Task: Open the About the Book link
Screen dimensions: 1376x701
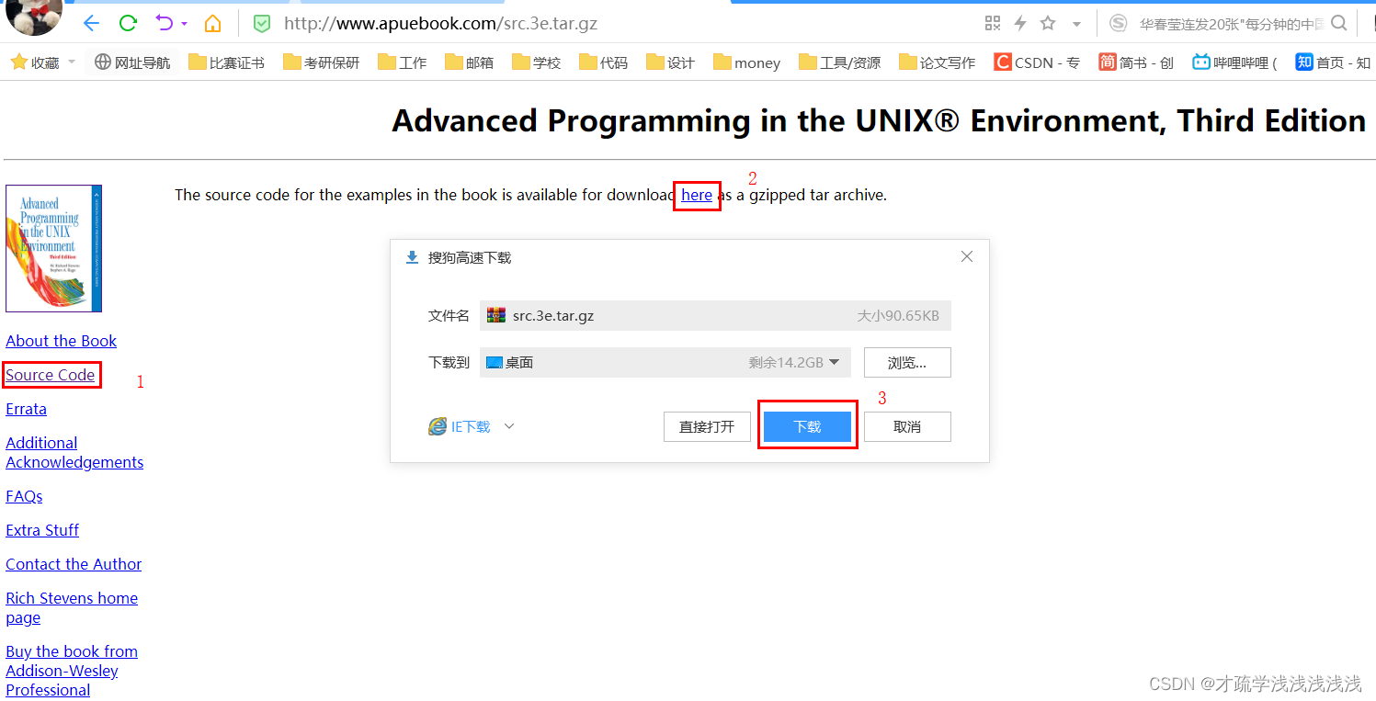Action: tap(61, 341)
